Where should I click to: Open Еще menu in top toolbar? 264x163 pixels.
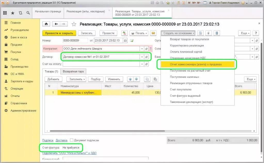tap(244, 33)
